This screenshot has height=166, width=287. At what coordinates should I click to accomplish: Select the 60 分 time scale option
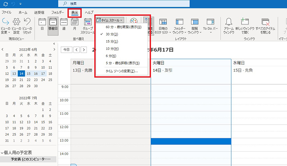pos(123,27)
